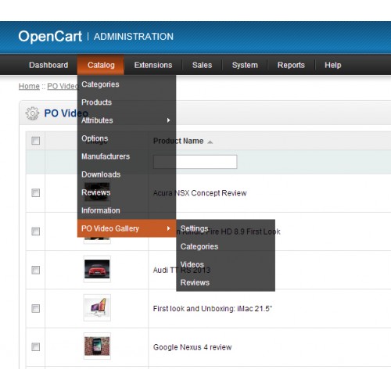This screenshot has height=391, width=391.
Task: Open the Catalog menu
Action: tap(101, 65)
